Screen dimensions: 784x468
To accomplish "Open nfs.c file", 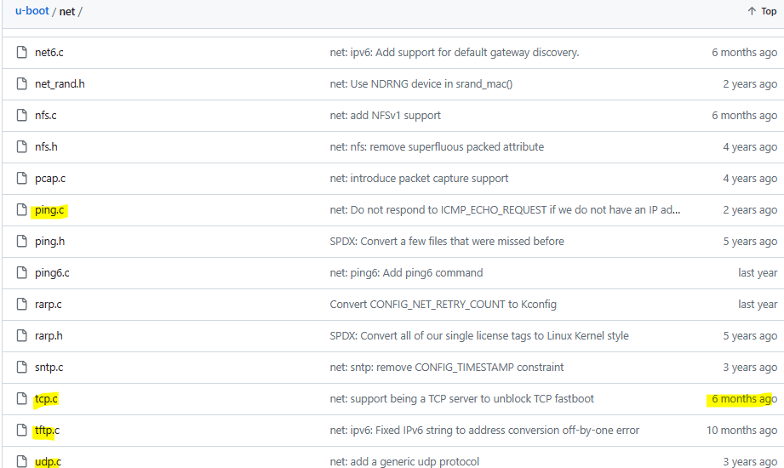I will [45, 116].
